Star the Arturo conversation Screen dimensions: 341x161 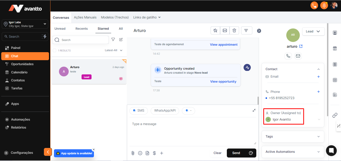click(215, 30)
